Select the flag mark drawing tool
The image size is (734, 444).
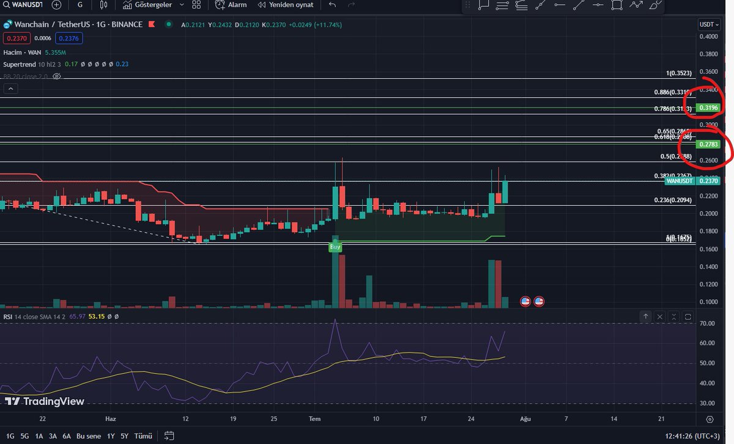[483, 5]
